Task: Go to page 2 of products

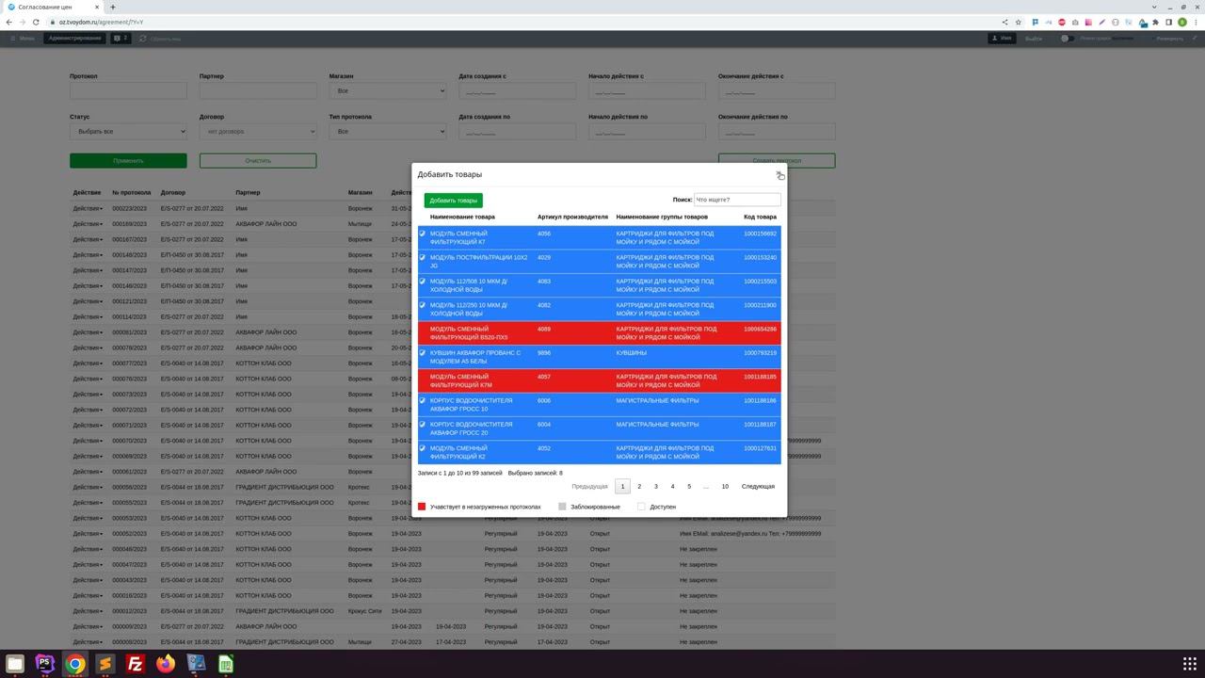Action: (x=639, y=486)
